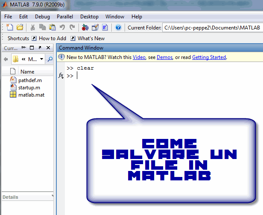
Task: Select pathdef.m in the file list
Action: click(x=30, y=80)
